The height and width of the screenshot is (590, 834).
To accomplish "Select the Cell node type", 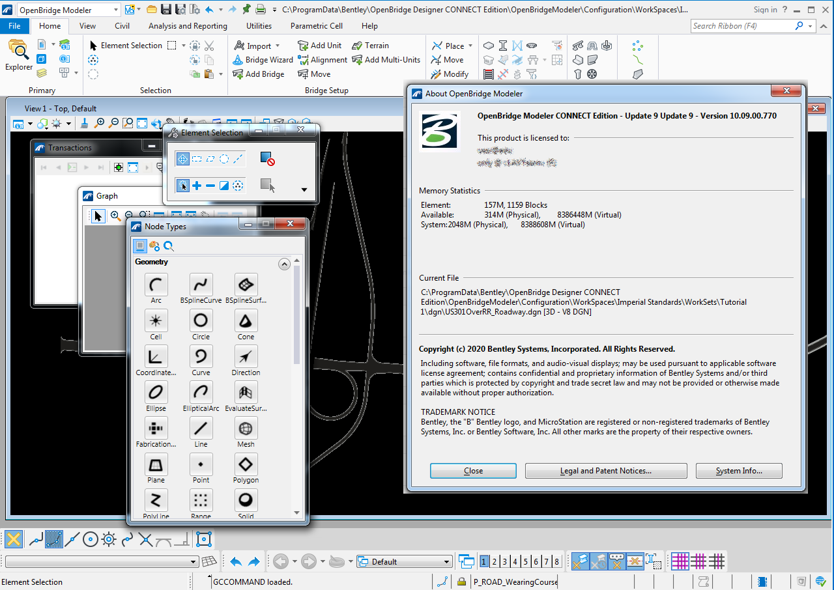I will tap(156, 321).
